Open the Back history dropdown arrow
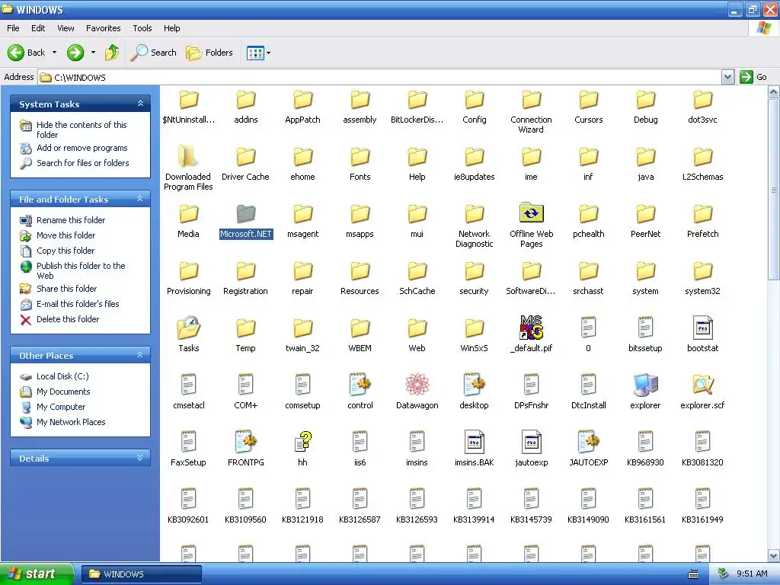Screen dimensions: 780x585 (x=54, y=53)
